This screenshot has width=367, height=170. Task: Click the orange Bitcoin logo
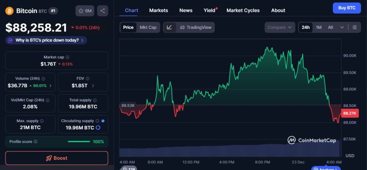click(x=10, y=11)
